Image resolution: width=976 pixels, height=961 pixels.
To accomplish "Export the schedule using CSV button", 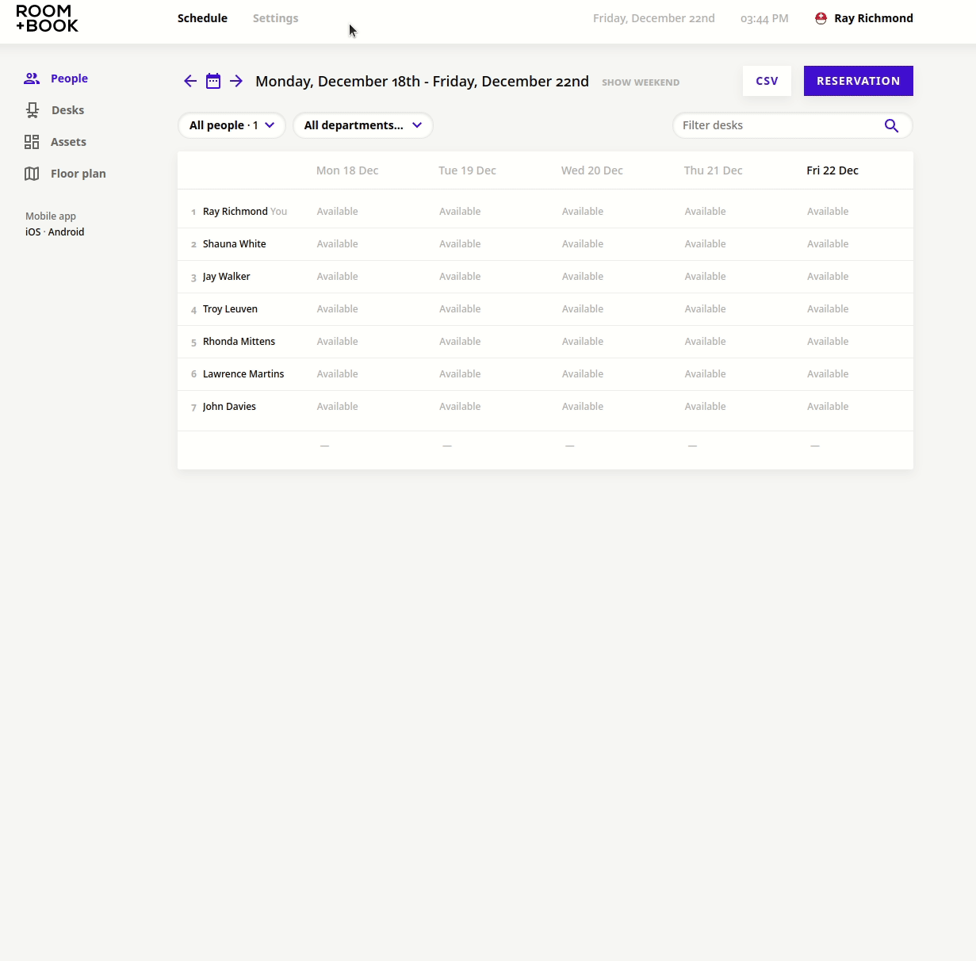I will click(766, 80).
